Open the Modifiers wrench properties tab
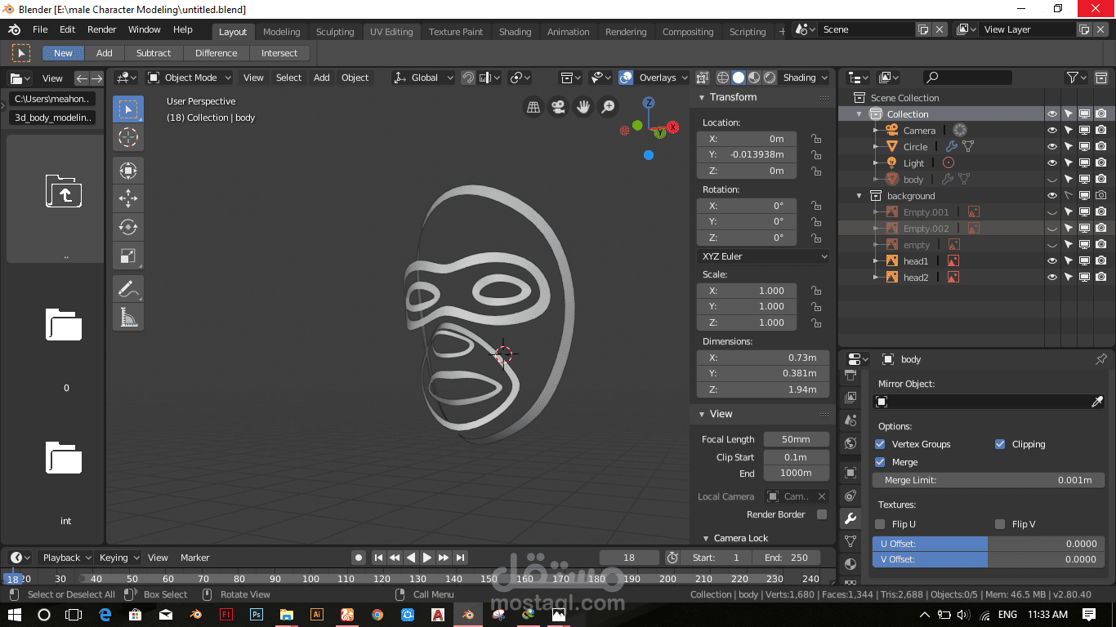1116x627 pixels. (x=850, y=518)
